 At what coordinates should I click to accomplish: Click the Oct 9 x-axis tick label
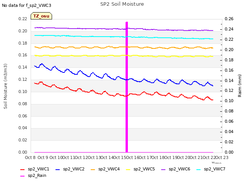[x=43, y=157]
